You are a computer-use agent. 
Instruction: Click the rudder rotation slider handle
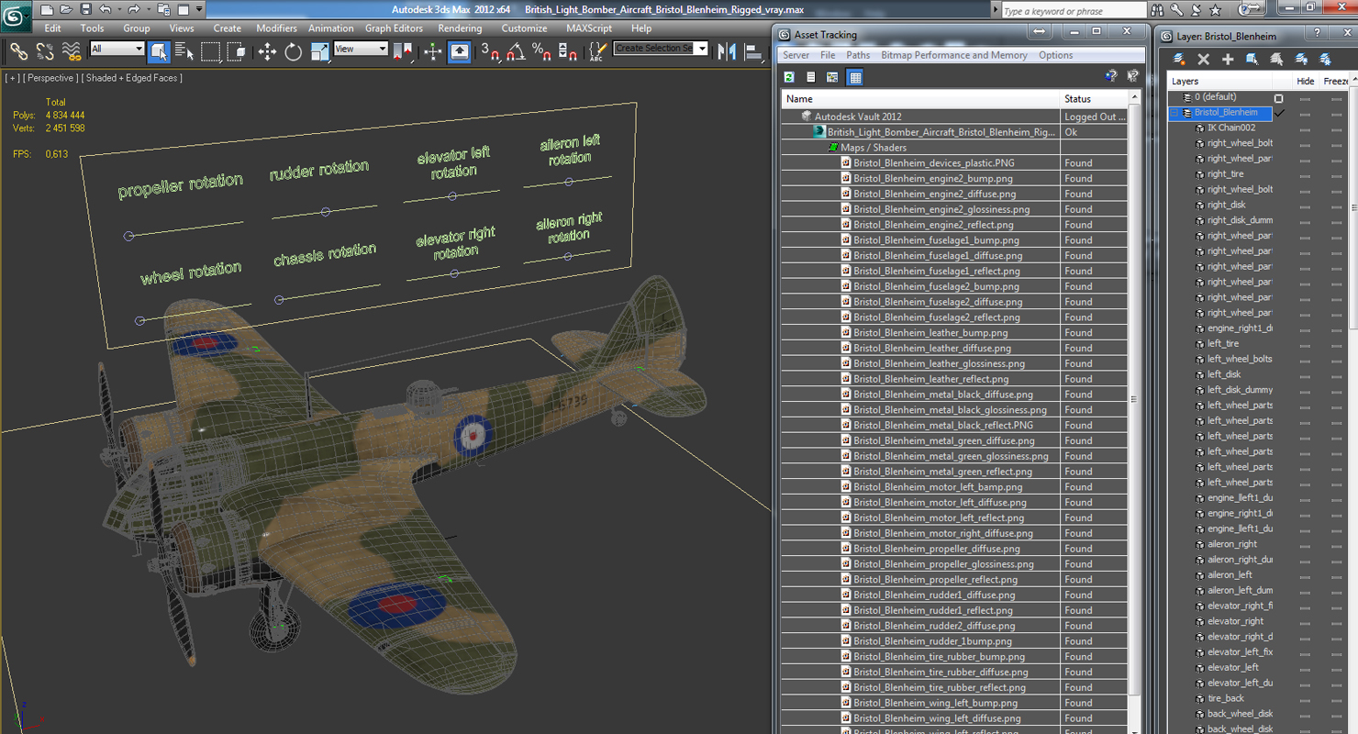325,212
